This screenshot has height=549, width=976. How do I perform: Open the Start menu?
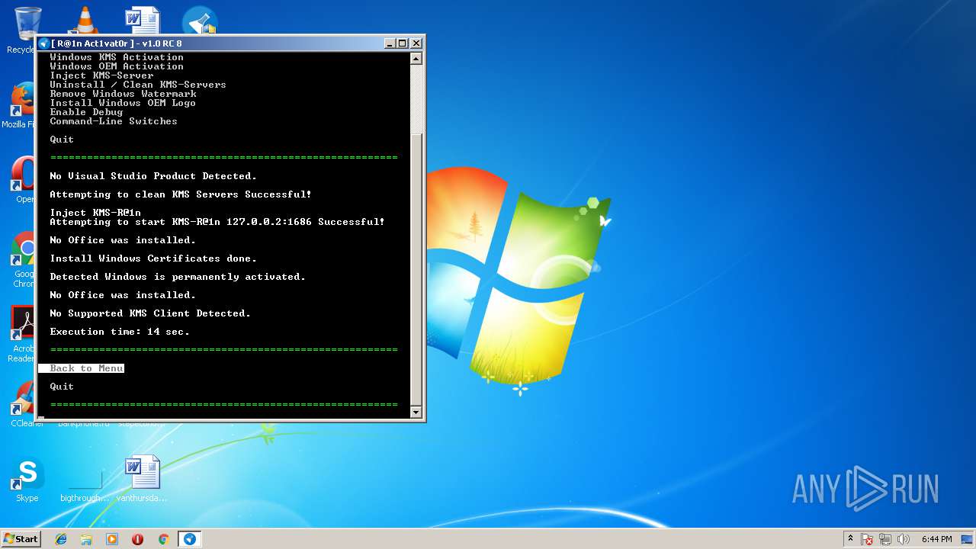(x=21, y=539)
